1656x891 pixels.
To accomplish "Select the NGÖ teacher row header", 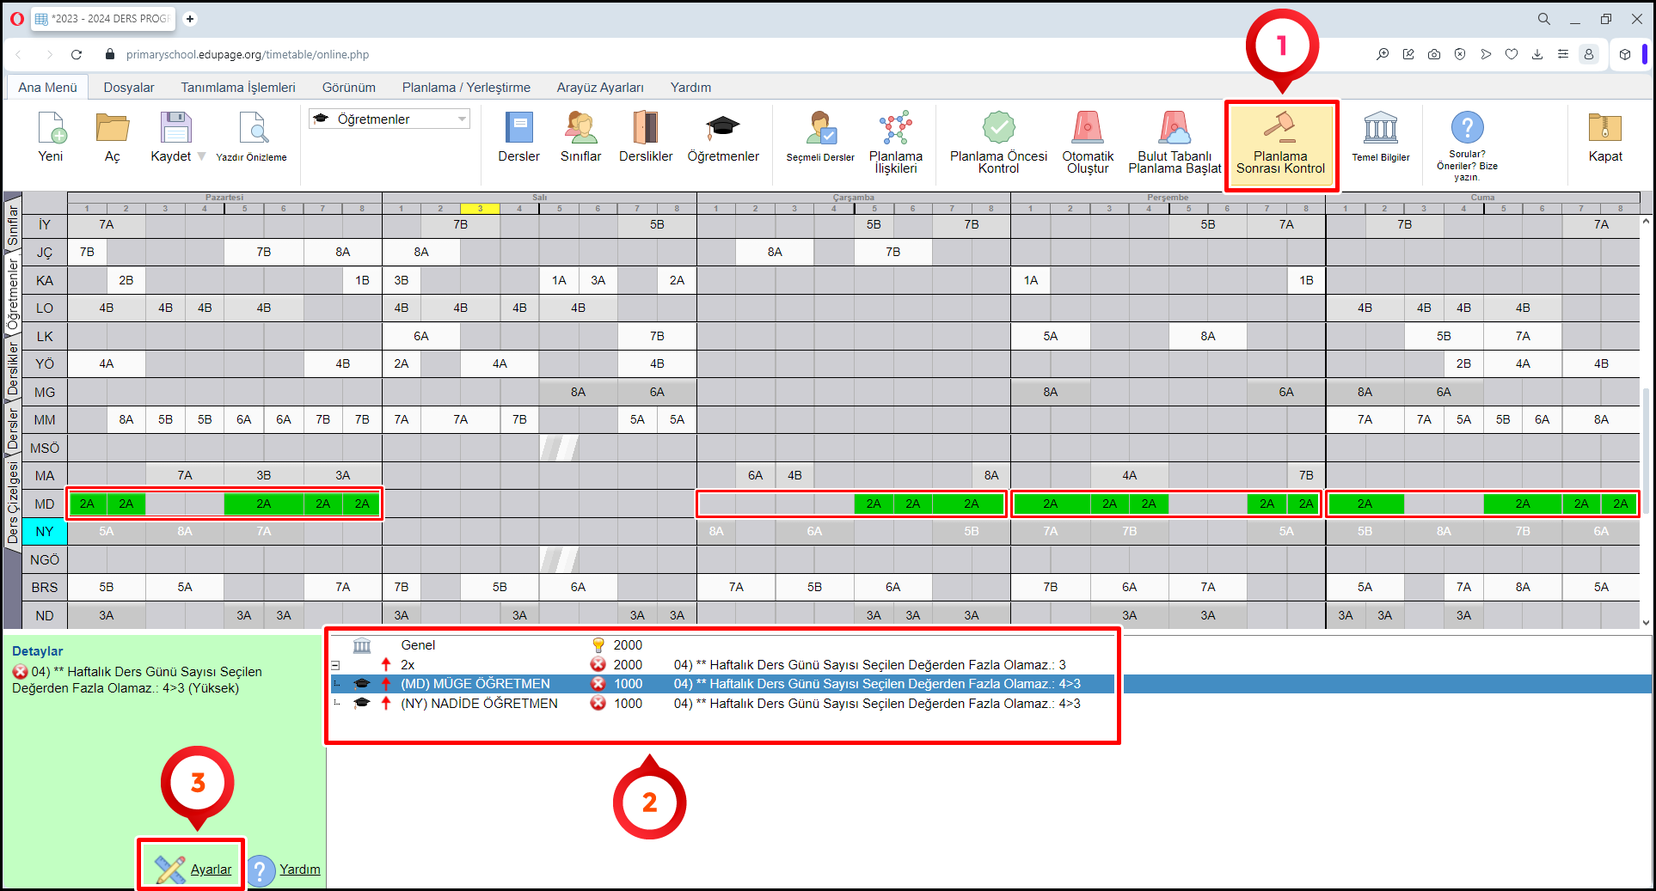I will 45,560.
